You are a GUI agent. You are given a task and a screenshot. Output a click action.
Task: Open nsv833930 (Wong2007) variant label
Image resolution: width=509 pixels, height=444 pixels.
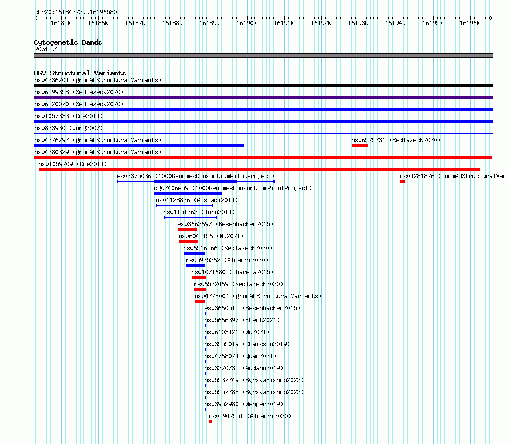point(69,128)
